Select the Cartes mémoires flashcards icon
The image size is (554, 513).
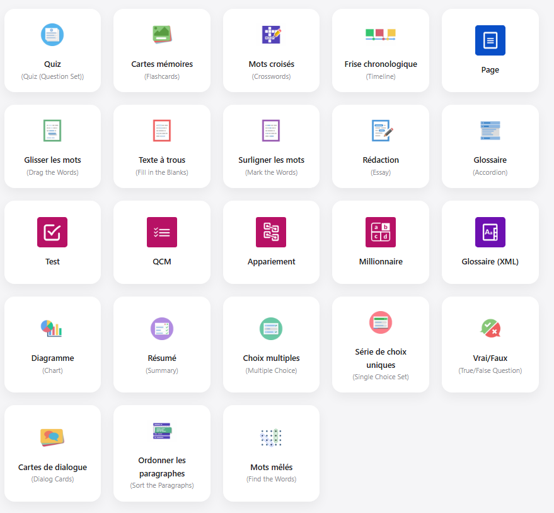pos(162,35)
